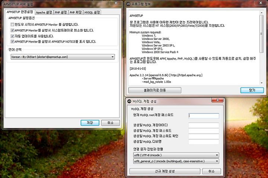The image size is (268, 178).
Task: Open the utf8_general_ci collation dropdown
Action: coord(176,161)
